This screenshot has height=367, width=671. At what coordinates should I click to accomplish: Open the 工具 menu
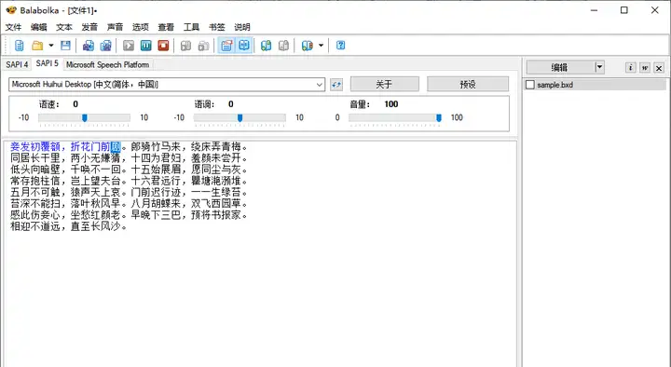191,27
